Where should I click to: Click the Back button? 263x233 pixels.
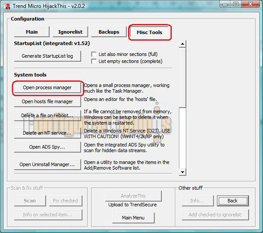point(233,200)
